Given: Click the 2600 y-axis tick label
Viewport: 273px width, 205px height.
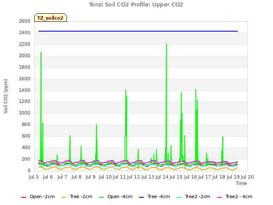Looking at the screenshot, I should click(x=25, y=21).
